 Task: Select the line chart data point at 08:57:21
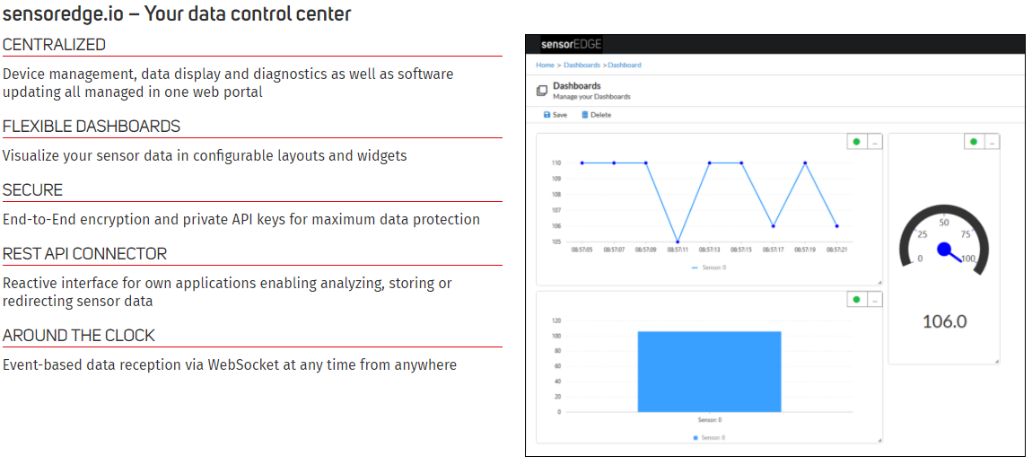pos(836,226)
